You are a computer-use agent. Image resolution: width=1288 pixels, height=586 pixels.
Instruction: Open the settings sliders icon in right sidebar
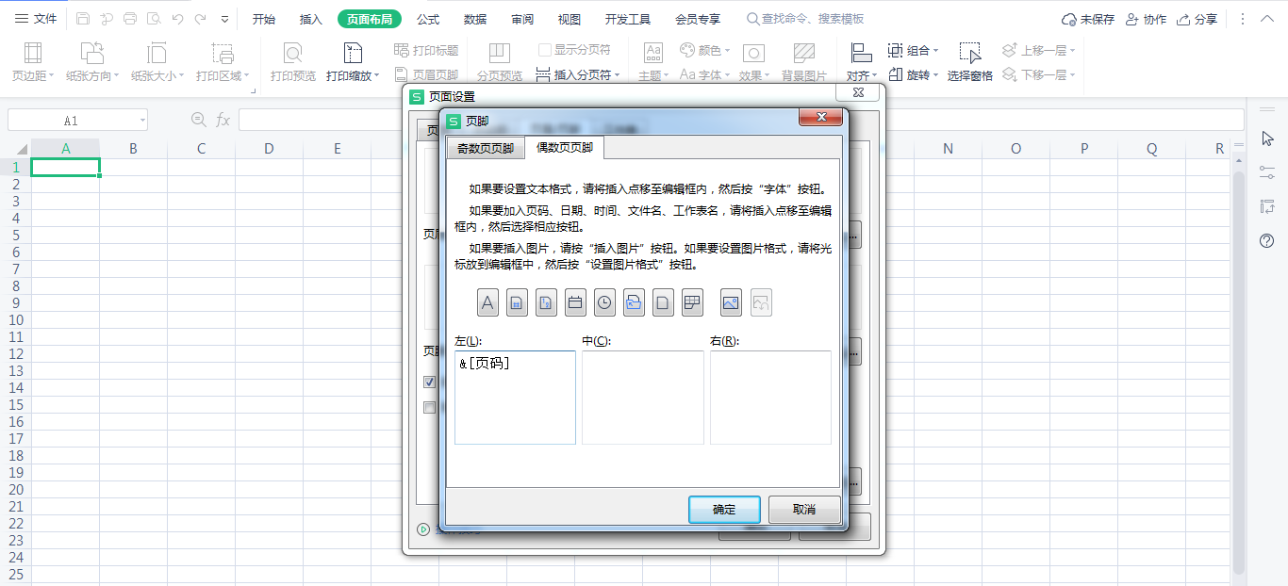click(x=1267, y=171)
